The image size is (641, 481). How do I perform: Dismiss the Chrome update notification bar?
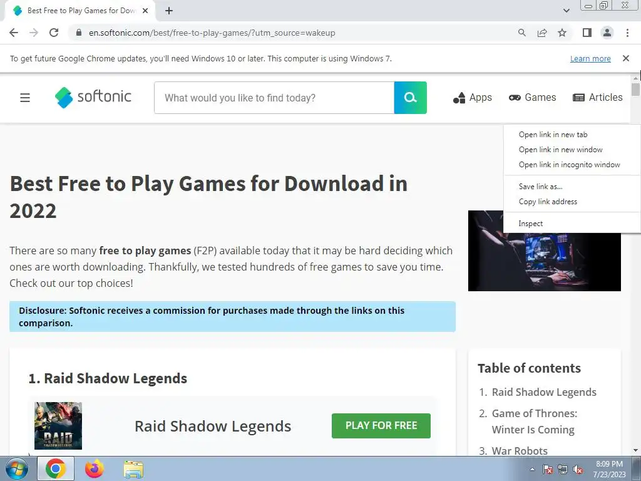pyautogui.click(x=626, y=58)
